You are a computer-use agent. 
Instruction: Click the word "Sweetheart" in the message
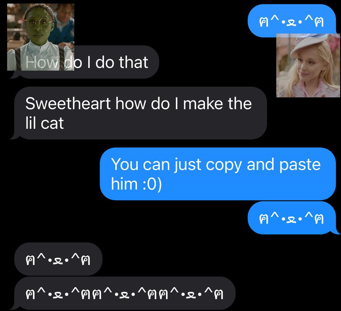(x=68, y=103)
